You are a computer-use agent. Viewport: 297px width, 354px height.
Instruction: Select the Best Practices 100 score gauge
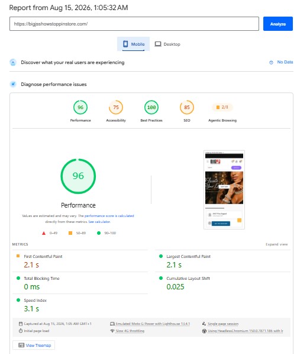pos(151,107)
